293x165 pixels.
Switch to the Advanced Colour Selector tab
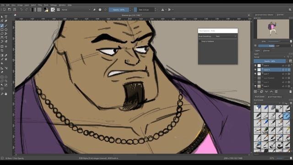[264, 15]
